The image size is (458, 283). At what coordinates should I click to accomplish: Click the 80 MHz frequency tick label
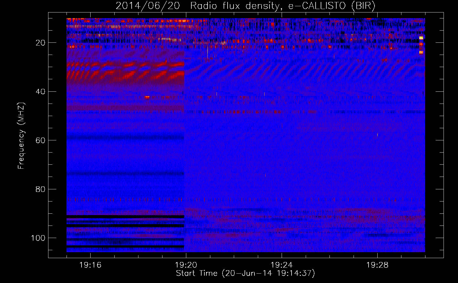pos(40,189)
